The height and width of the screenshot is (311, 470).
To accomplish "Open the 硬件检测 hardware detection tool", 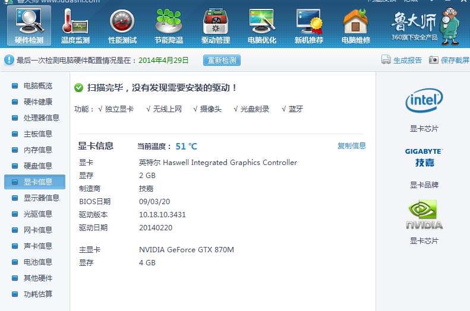I will click(x=29, y=26).
